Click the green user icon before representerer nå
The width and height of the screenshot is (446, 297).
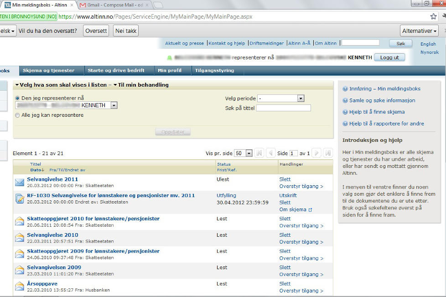(169, 58)
